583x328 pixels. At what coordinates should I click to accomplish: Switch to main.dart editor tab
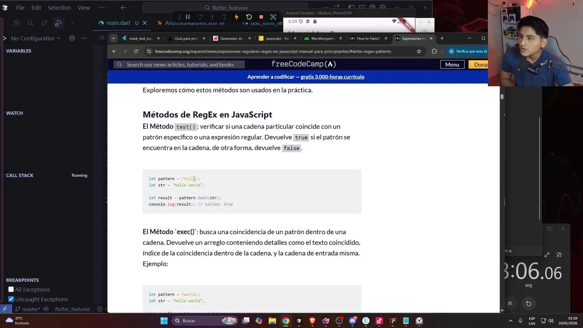[118, 23]
